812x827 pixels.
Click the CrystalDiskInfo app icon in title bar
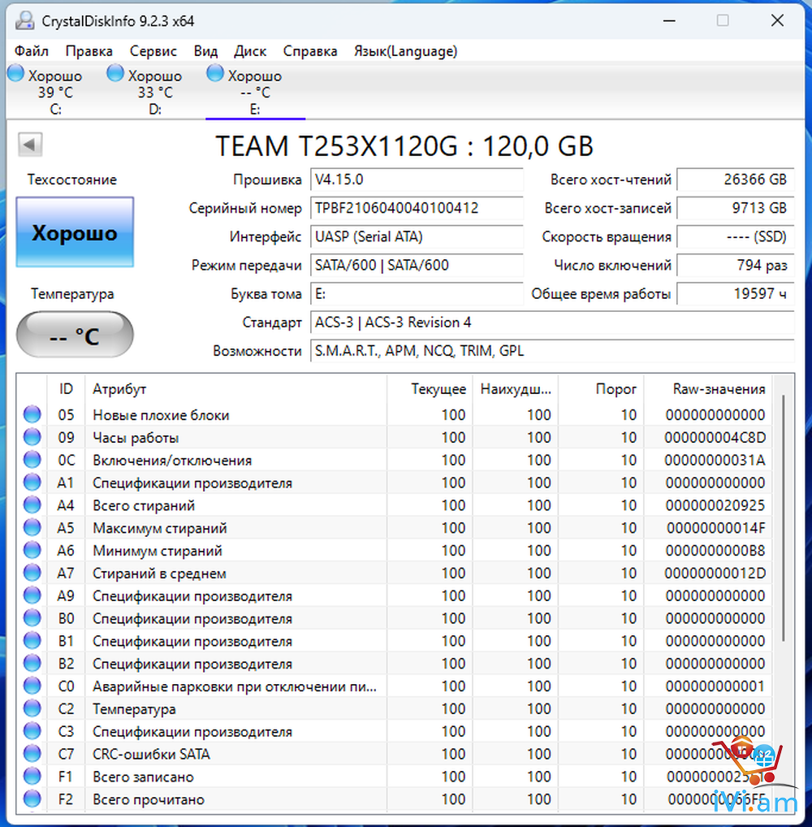point(24,21)
